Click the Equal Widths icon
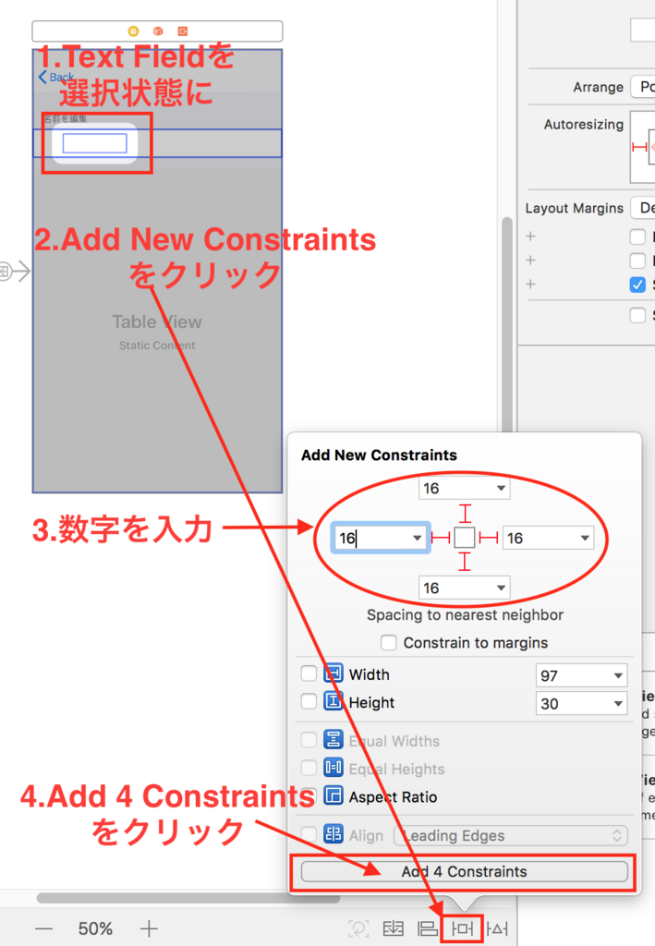This screenshot has width=655, height=946. pyautogui.click(x=333, y=740)
